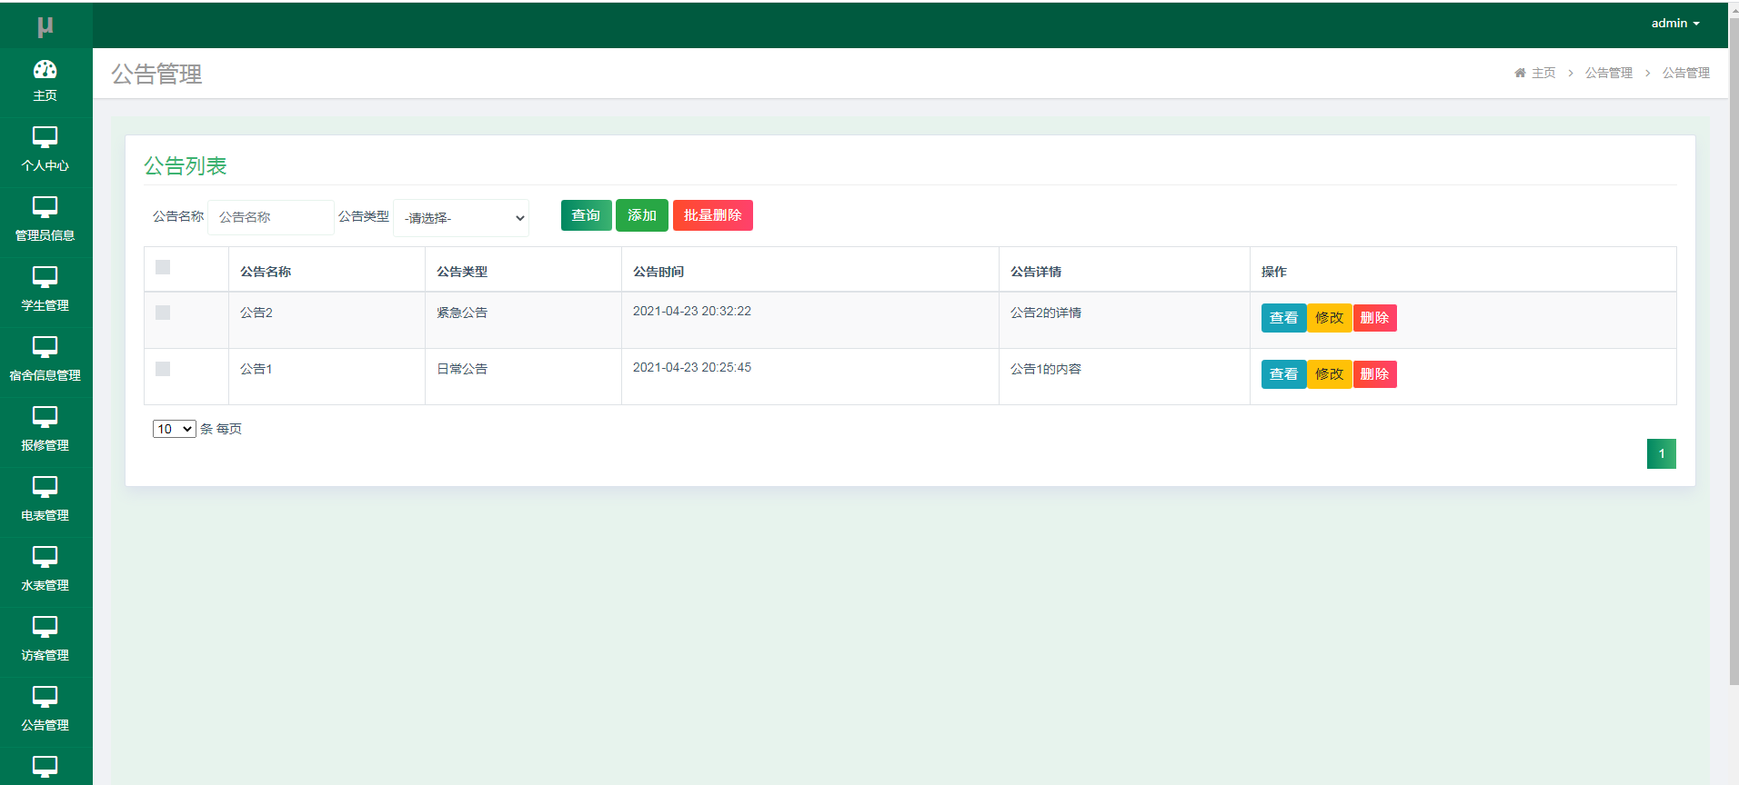Tick the checkbox for 公告2 row

(163, 313)
